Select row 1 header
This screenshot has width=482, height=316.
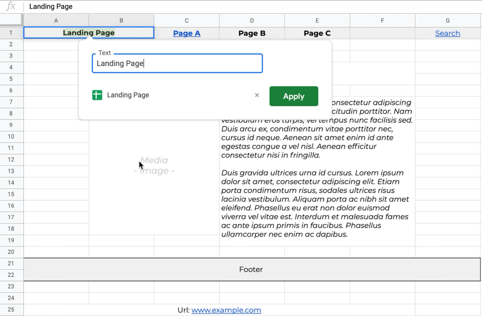point(11,33)
